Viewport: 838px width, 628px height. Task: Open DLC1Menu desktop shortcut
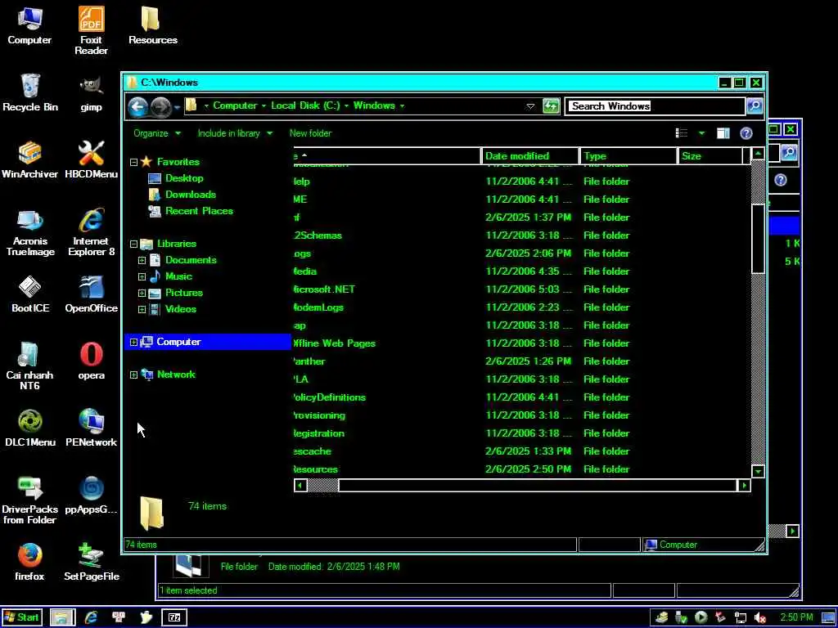click(30, 428)
